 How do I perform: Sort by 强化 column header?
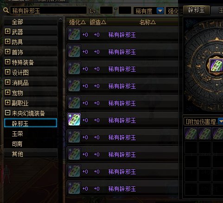pyautogui.click(x=77, y=22)
